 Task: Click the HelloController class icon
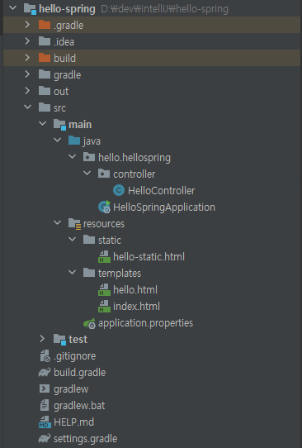coord(119,190)
